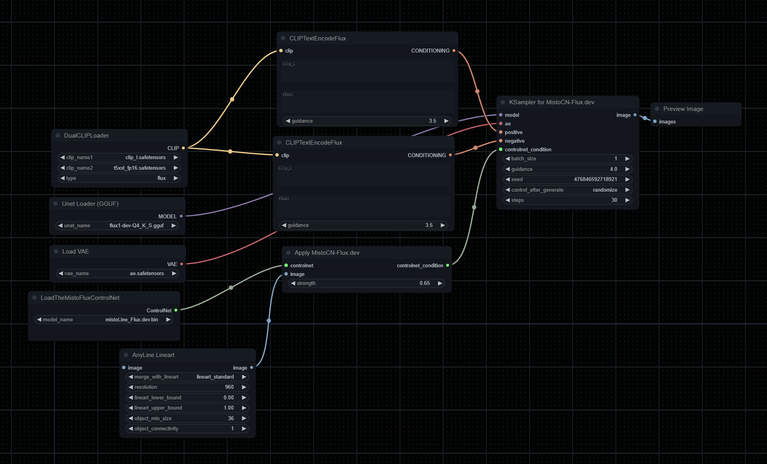The image size is (767, 464).
Task: Click the images input socket on Preview Image
Action: 655,121
